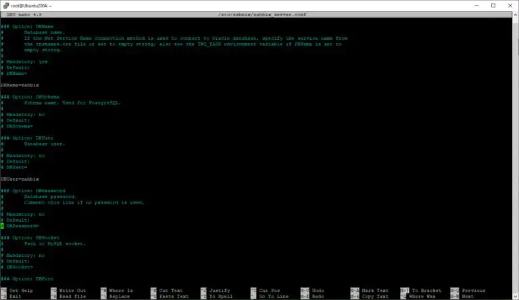The width and height of the screenshot is (519, 300).
Task: Click the '### Option: DBPassword' heading line
Action: point(33,191)
